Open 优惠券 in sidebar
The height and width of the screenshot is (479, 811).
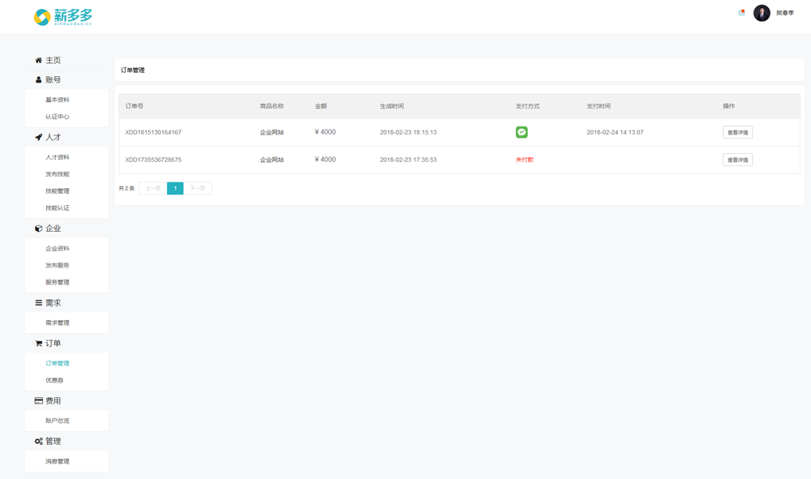point(54,380)
